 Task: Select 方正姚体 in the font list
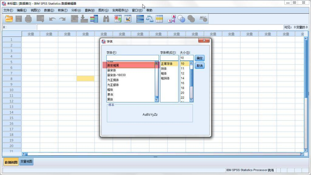click(x=131, y=80)
